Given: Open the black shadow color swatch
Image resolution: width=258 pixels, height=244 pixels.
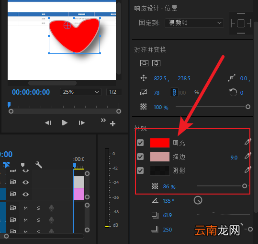Looking at the screenshot, I should click(x=160, y=171).
